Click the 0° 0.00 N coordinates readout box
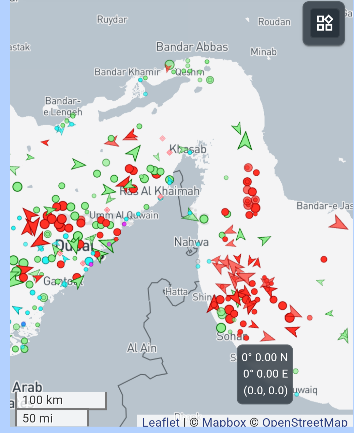The image size is (354, 433). pyautogui.click(x=265, y=374)
